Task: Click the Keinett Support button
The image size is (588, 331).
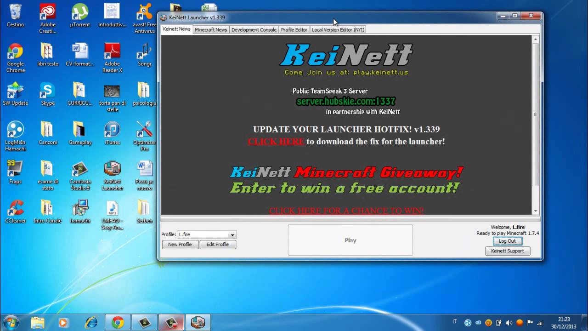Action: coord(508,251)
